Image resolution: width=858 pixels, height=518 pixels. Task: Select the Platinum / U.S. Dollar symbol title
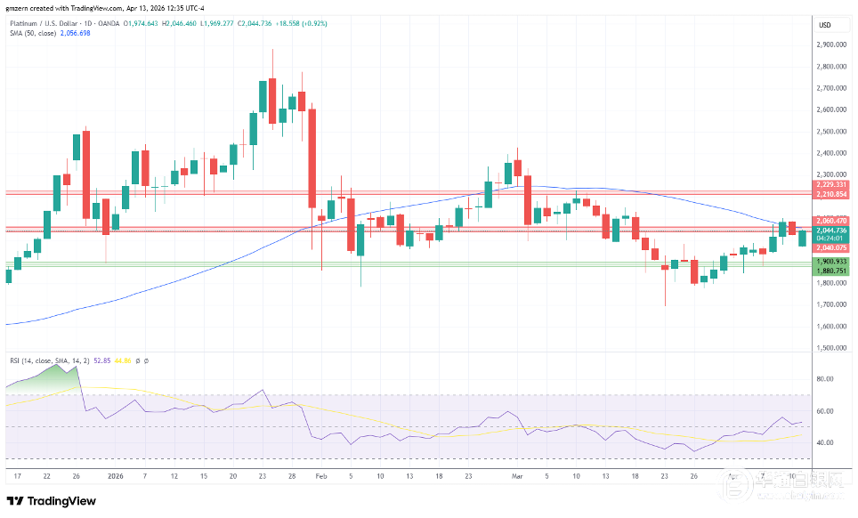click(x=45, y=23)
